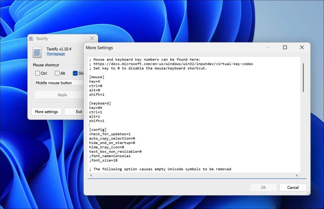This screenshot has height=209, width=324.
Task: Click the check_for_updates=1 line
Action: (x=110, y=134)
